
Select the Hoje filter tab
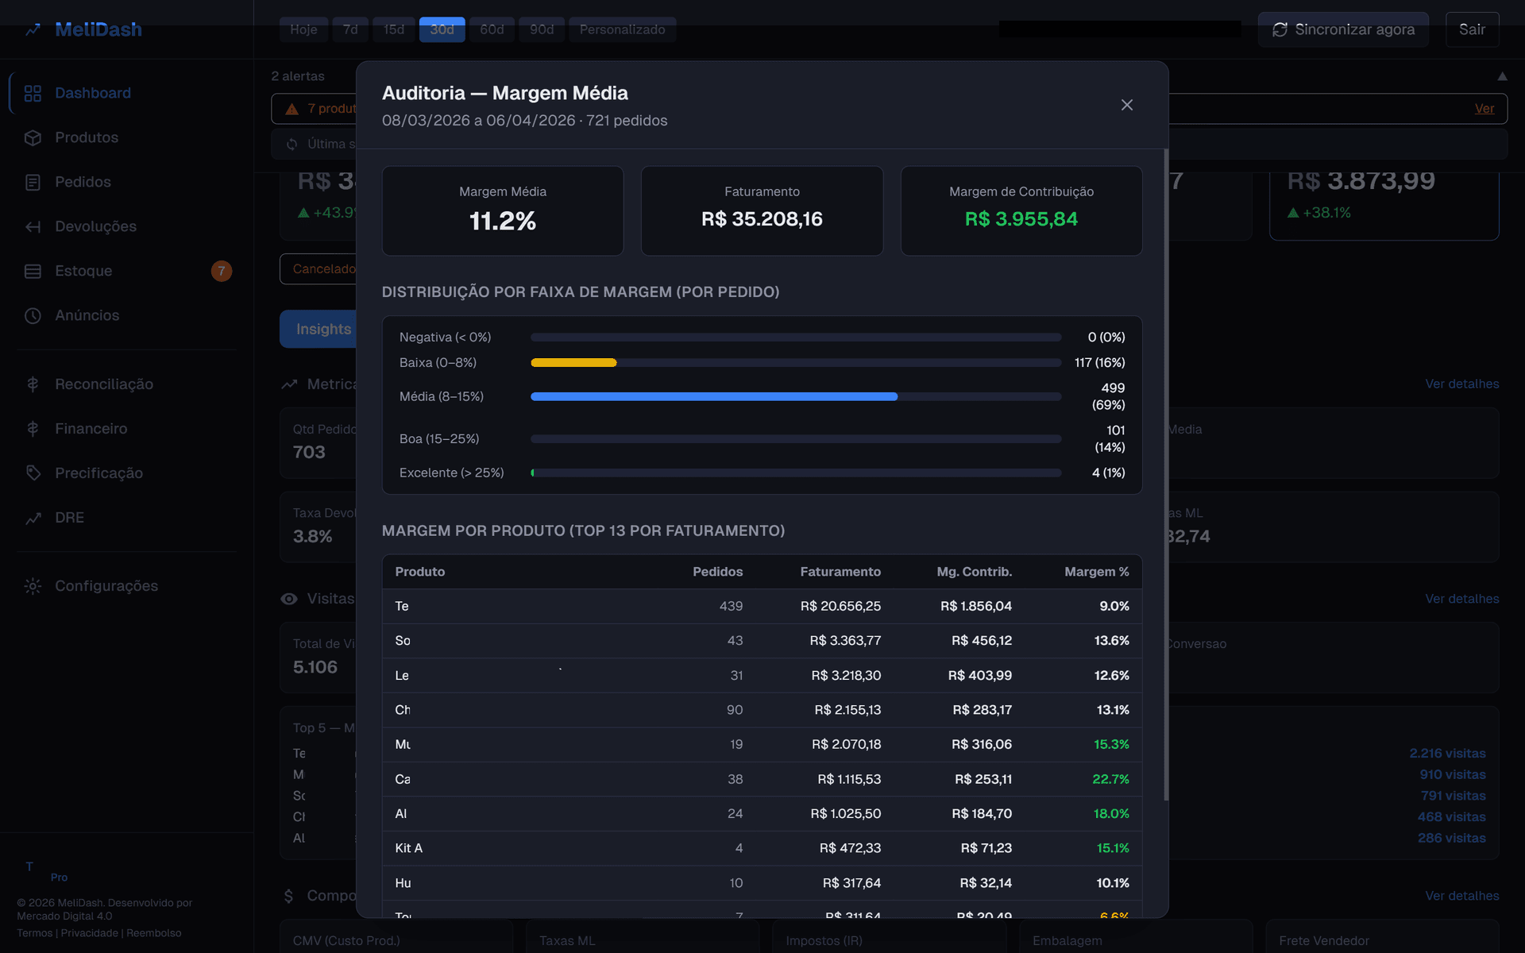tap(303, 29)
